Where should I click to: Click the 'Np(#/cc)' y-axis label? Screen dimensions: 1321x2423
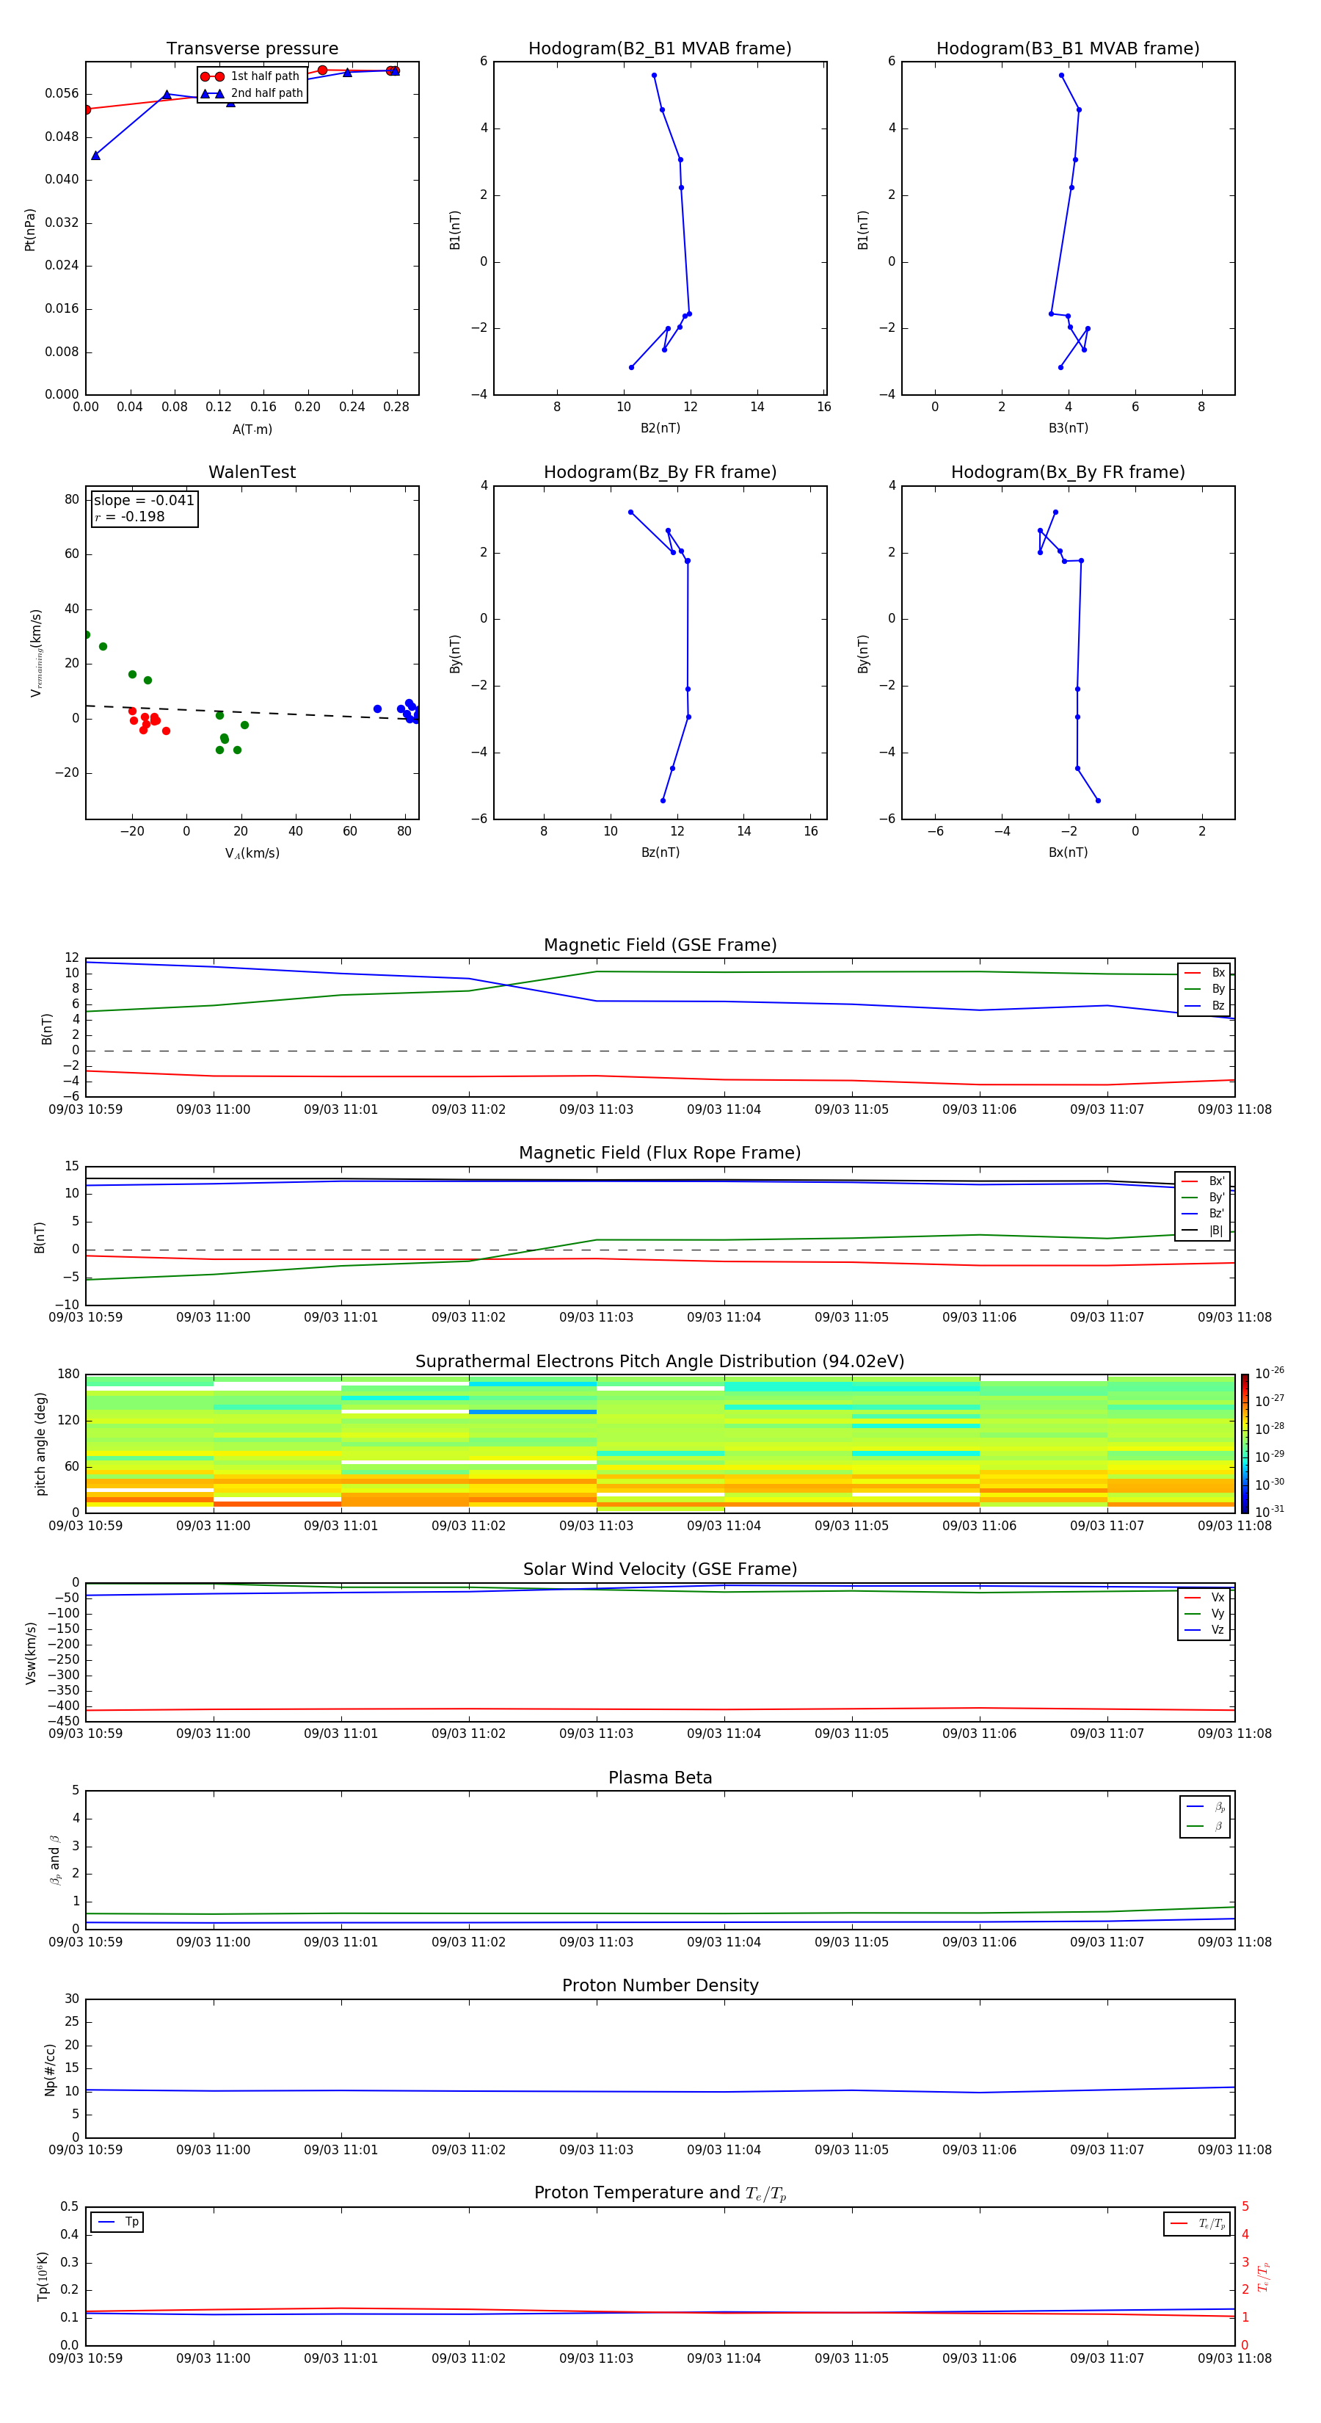point(50,2069)
